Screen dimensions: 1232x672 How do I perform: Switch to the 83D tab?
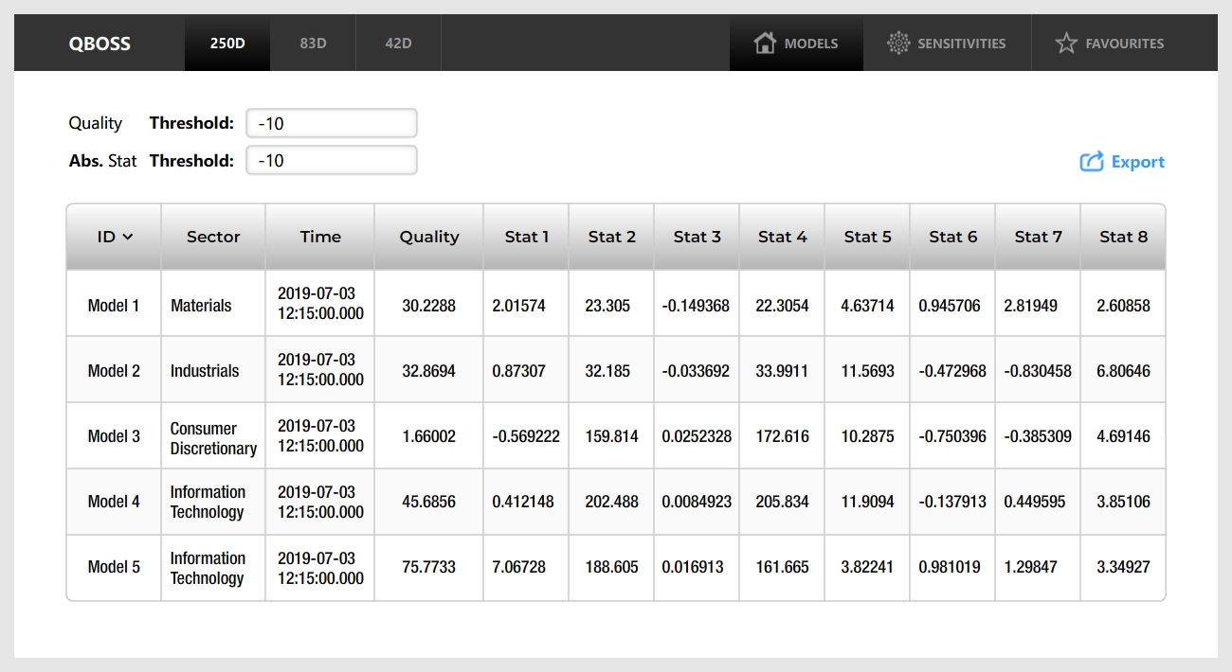[x=313, y=44]
